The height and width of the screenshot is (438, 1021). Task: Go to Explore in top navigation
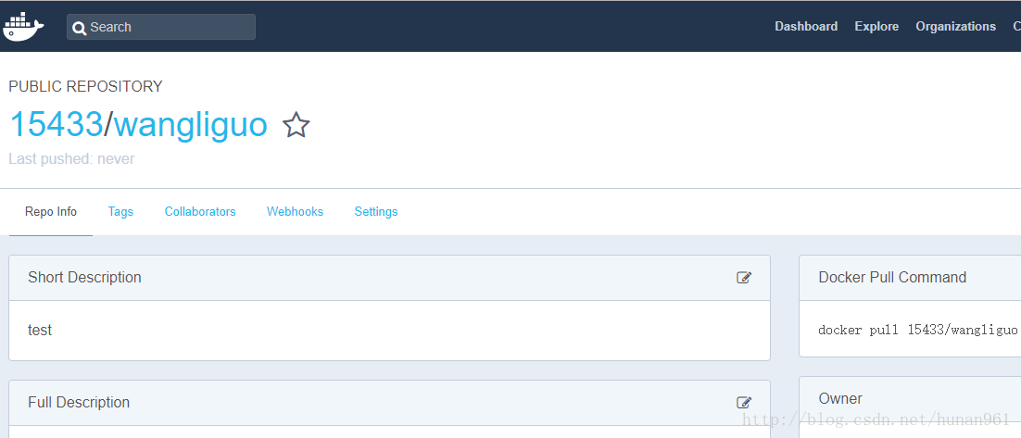[x=876, y=27]
